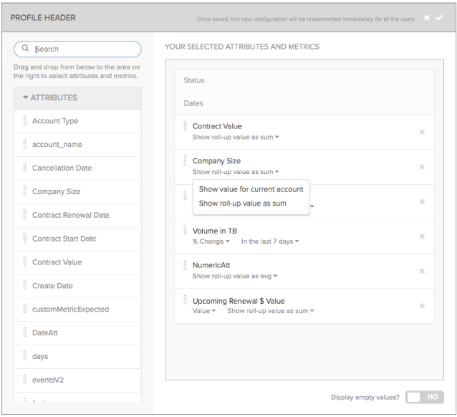Choose Show value for current account option
The image size is (457, 417).
251,189
